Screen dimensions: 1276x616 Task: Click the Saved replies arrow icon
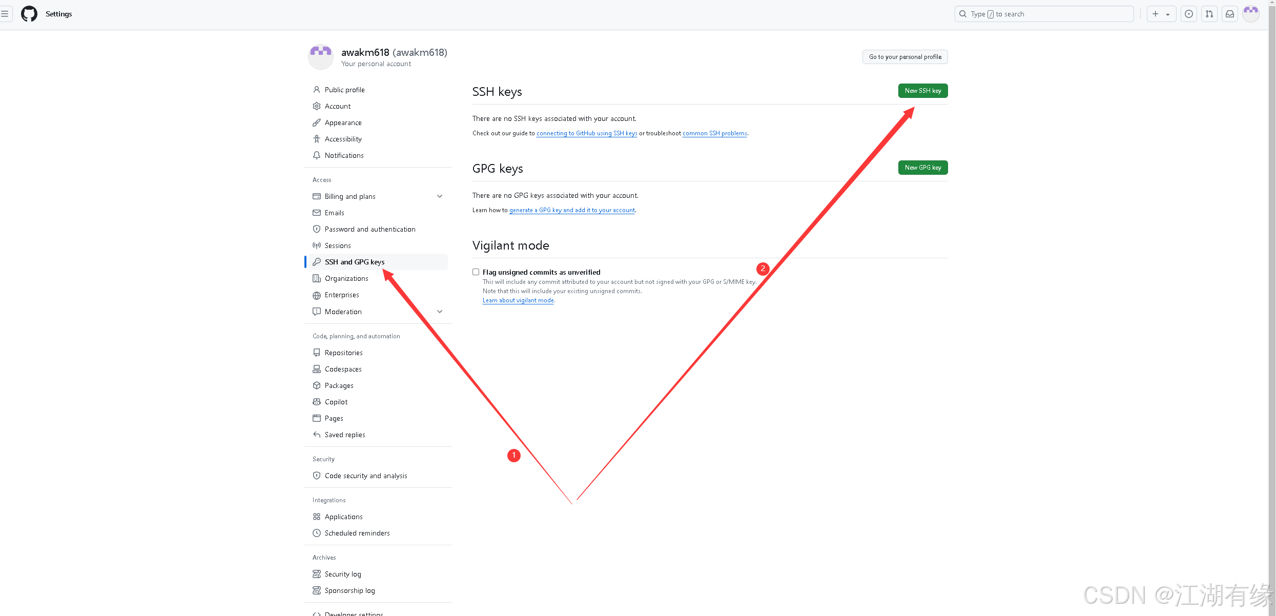click(x=317, y=435)
